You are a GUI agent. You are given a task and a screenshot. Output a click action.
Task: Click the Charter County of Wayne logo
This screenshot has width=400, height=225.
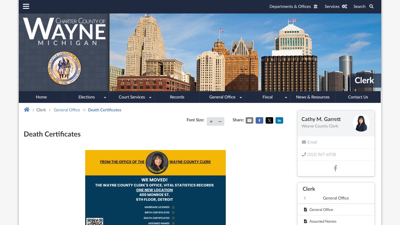(64, 31)
